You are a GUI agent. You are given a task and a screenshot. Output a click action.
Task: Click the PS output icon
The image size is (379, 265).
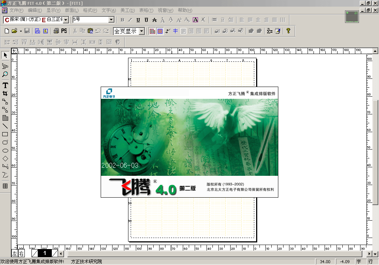click(x=64, y=31)
